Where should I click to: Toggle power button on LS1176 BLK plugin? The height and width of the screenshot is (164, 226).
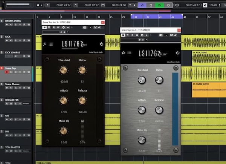tap(101, 44)
